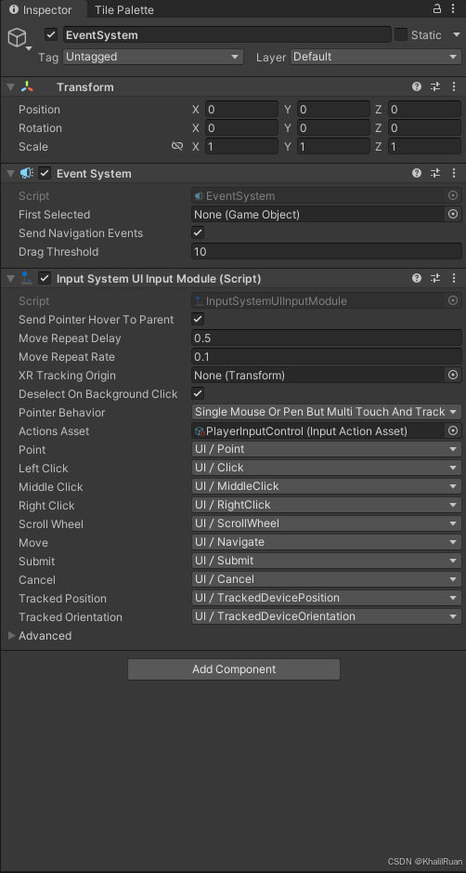Open the Static flags dropdown arrow
Screen dimensions: 466x873
(x=457, y=34)
